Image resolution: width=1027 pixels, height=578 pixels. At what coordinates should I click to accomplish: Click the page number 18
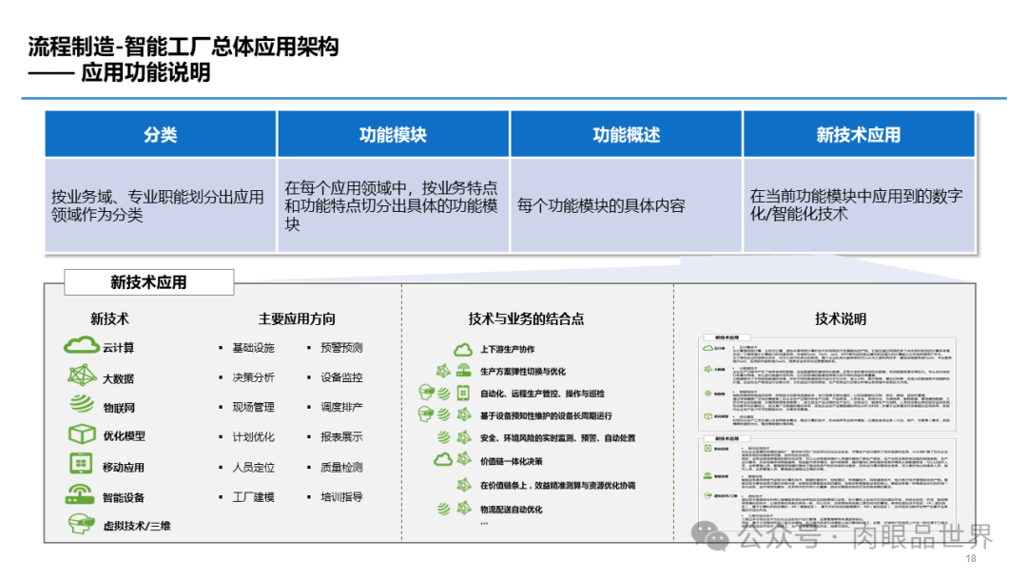coord(971,558)
